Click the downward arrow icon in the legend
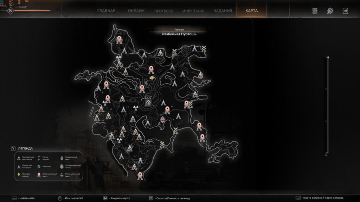 (x=62, y=175)
